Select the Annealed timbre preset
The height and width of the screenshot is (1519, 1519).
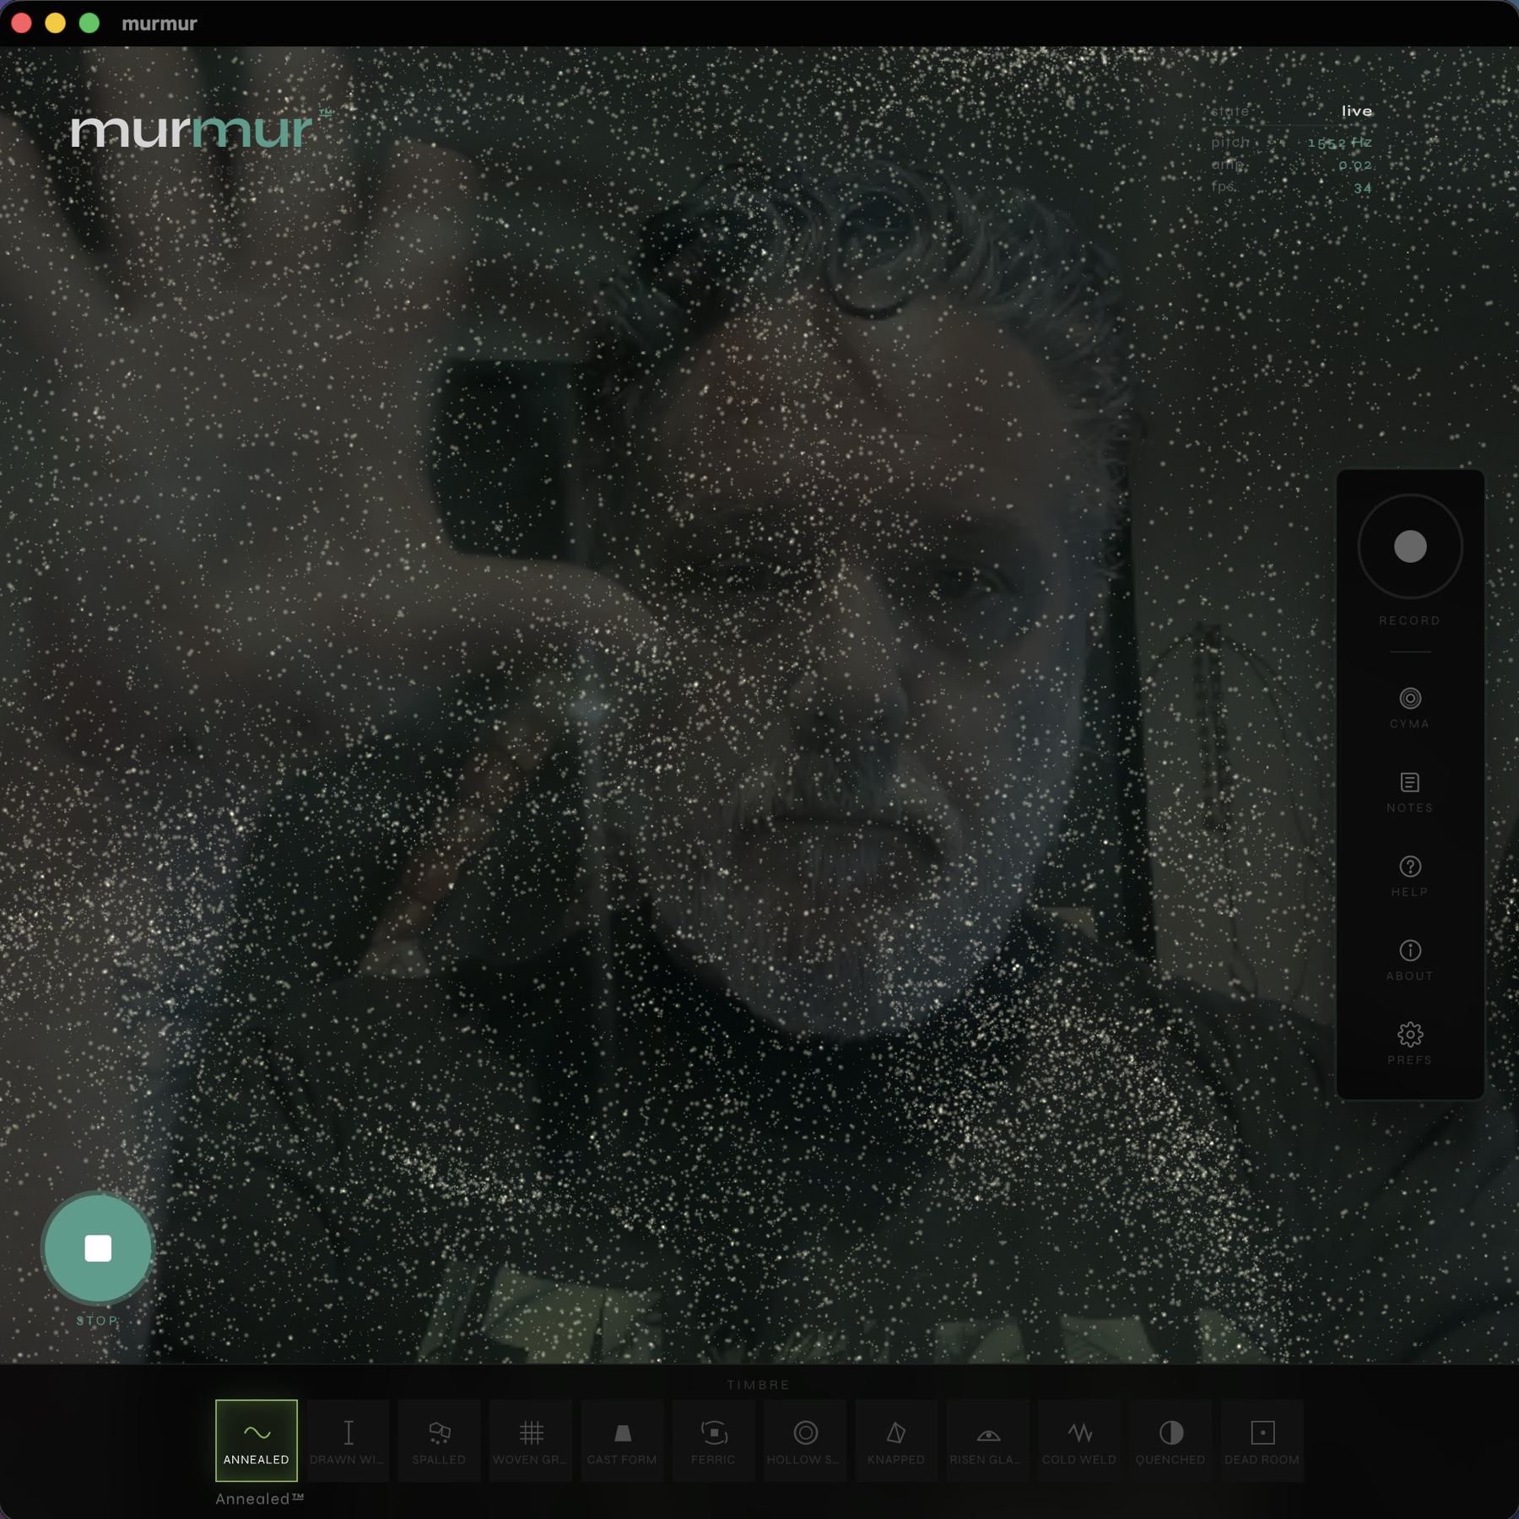[256, 1440]
